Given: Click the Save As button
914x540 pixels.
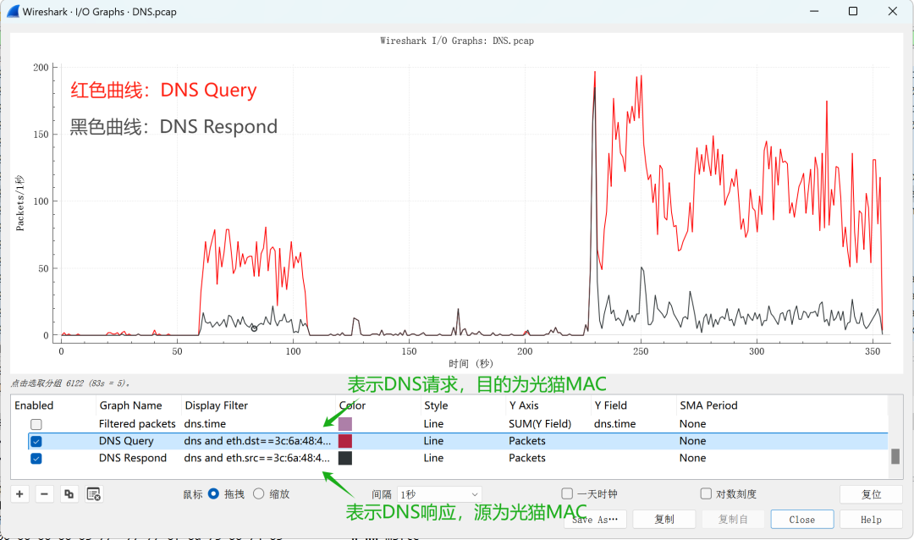Looking at the screenshot, I should (x=596, y=520).
